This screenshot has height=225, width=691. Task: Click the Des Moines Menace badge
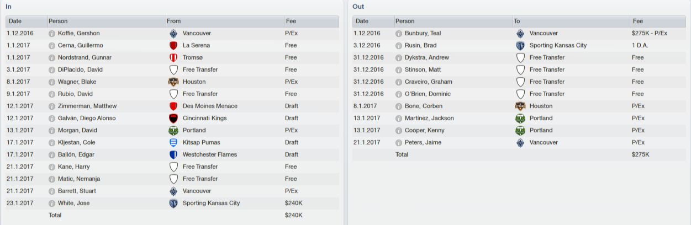coord(173,106)
